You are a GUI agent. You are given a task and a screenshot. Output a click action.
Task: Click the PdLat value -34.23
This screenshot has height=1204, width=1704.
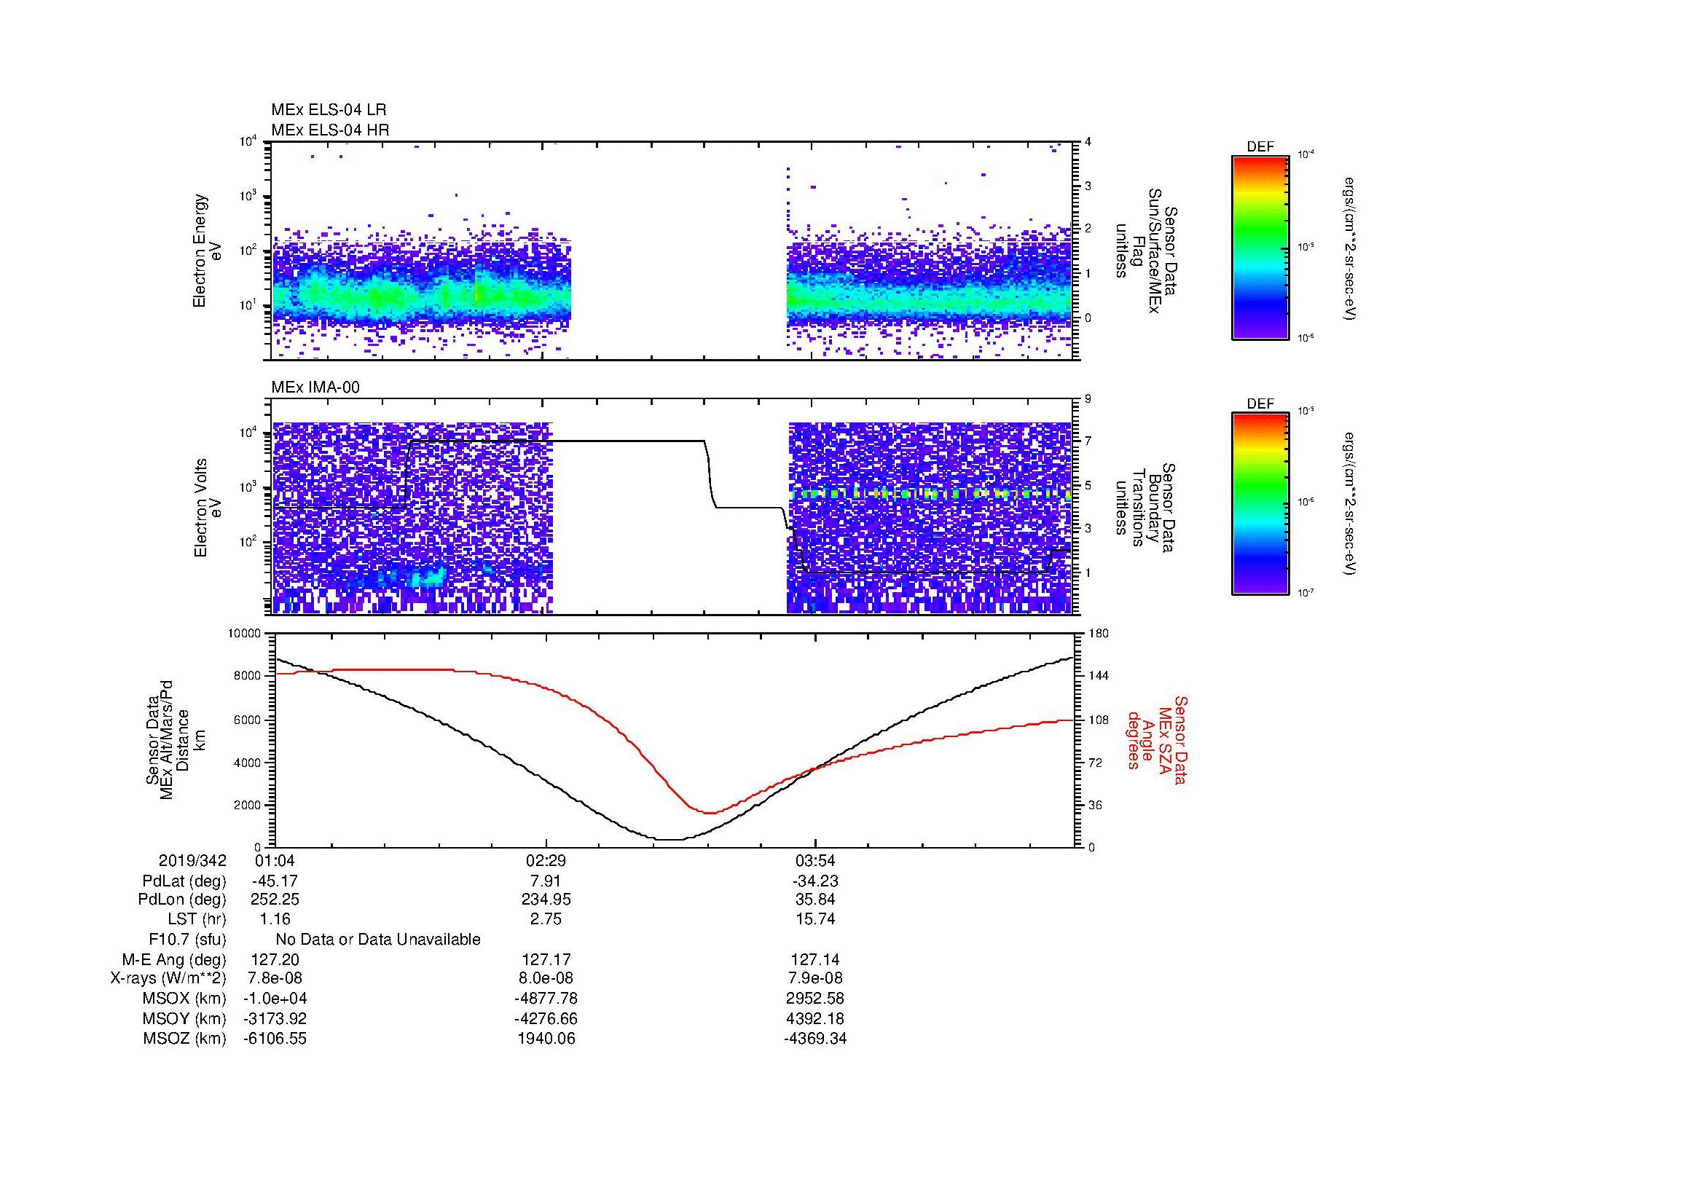[x=816, y=881]
